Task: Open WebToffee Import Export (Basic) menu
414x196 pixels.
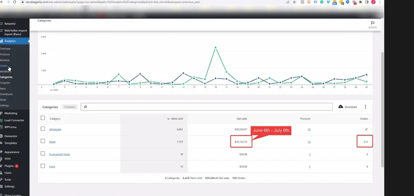Action: click(15, 32)
